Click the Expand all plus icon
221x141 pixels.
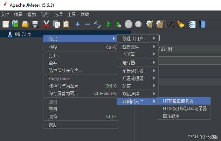(x=78, y=24)
